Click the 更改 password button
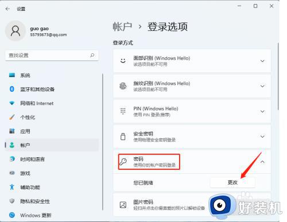 point(232,182)
